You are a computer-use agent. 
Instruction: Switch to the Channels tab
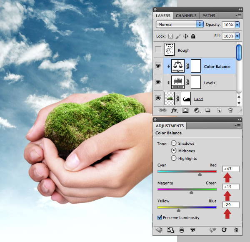(186, 15)
